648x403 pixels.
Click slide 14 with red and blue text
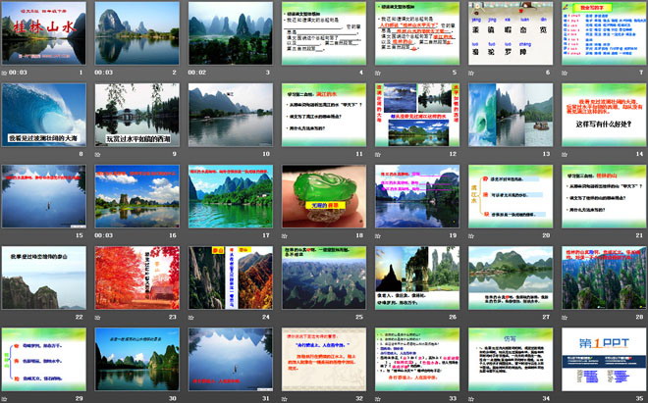602,115
